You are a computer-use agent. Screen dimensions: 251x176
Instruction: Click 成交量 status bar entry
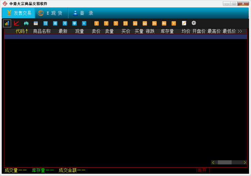pyautogui.click(x=16, y=171)
